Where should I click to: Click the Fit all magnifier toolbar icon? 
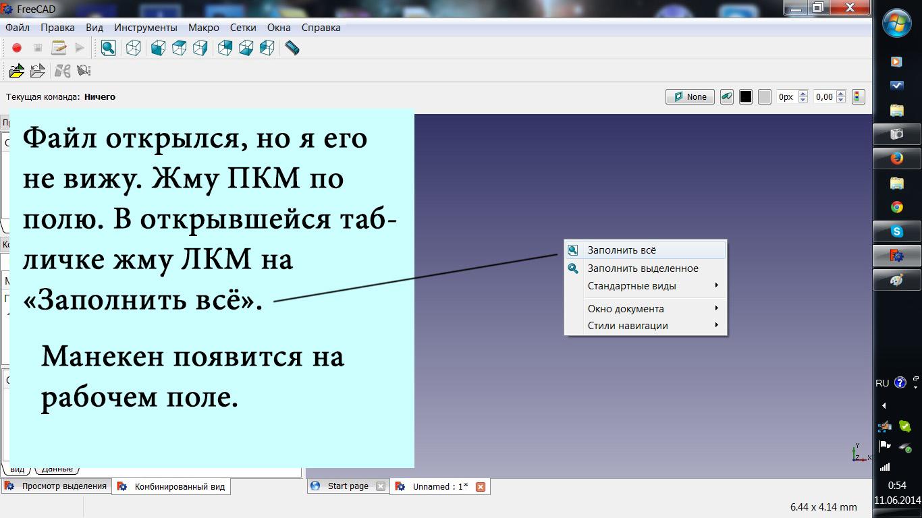[108, 48]
